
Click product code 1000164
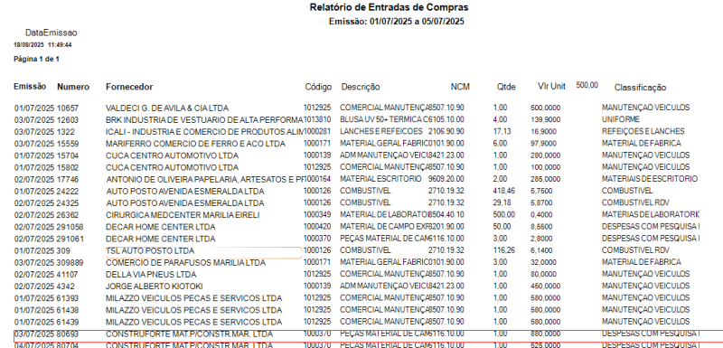tap(317, 178)
